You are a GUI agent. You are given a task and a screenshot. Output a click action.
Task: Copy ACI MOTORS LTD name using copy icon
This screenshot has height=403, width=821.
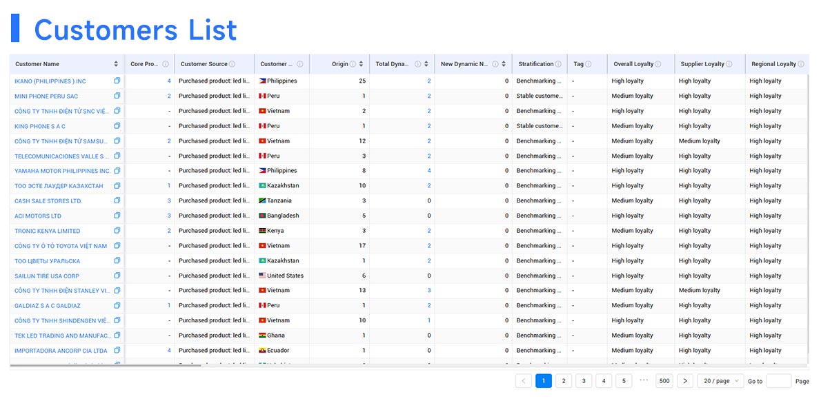click(117, 216)
